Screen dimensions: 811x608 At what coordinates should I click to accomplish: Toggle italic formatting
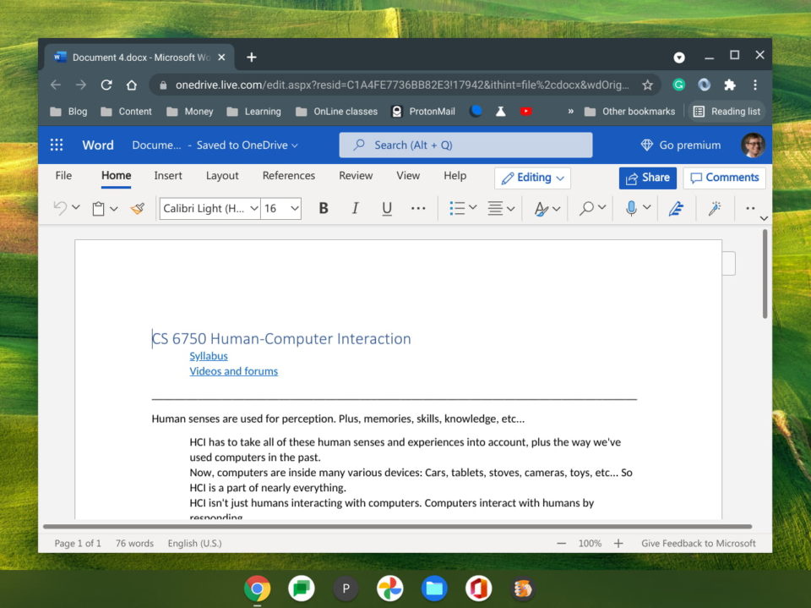[355, 208]
